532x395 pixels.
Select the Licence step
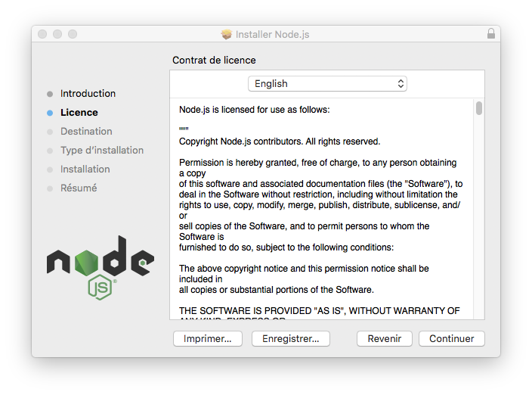coord(79,113)
